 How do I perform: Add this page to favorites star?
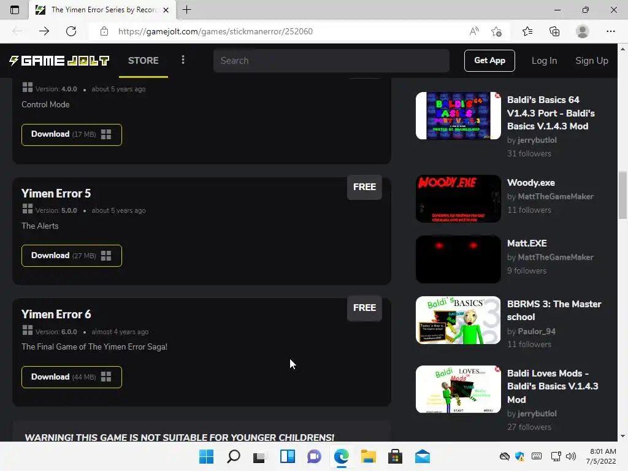(x=497, y=31)
